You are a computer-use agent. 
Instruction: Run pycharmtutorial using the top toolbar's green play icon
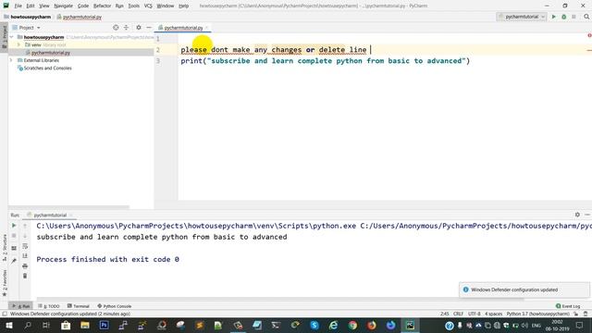tap(554, 17)
